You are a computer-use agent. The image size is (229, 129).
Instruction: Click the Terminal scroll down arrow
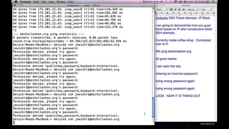(153, 121)
